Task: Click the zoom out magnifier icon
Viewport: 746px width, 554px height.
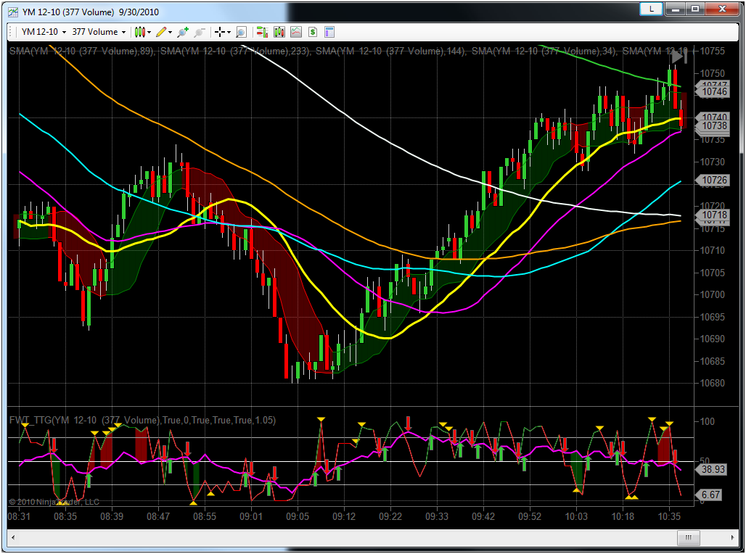Action: click(200, 32)
